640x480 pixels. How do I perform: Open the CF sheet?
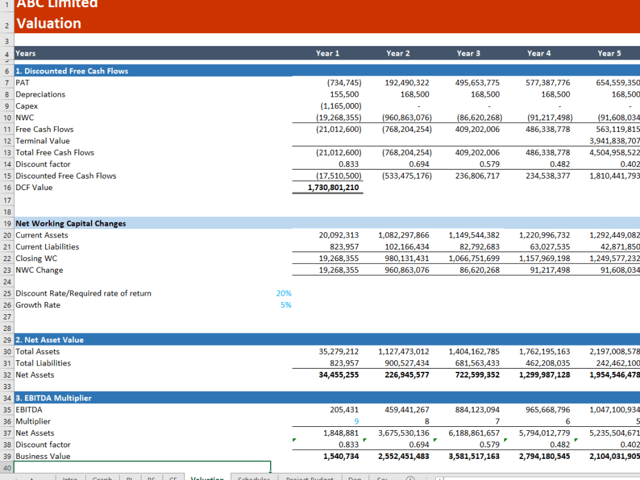(x=173, y=478)
